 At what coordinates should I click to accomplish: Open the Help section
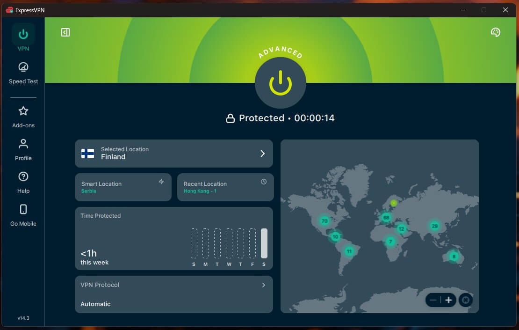(x=23, y=183)
